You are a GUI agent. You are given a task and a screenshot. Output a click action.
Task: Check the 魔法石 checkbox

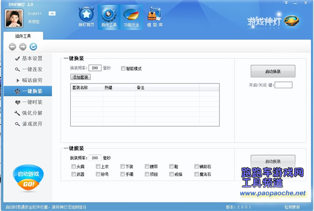[x=196, y=174]
